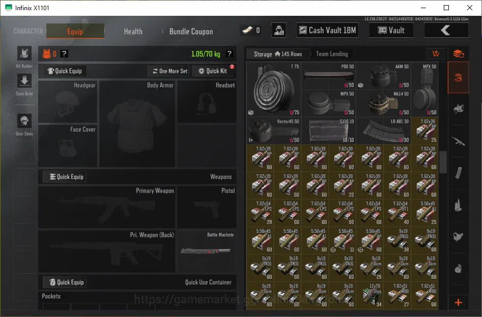This screenshot has width=482, height=317.
Task: Select the P90 50 magazine
Action: pos(329,75)
